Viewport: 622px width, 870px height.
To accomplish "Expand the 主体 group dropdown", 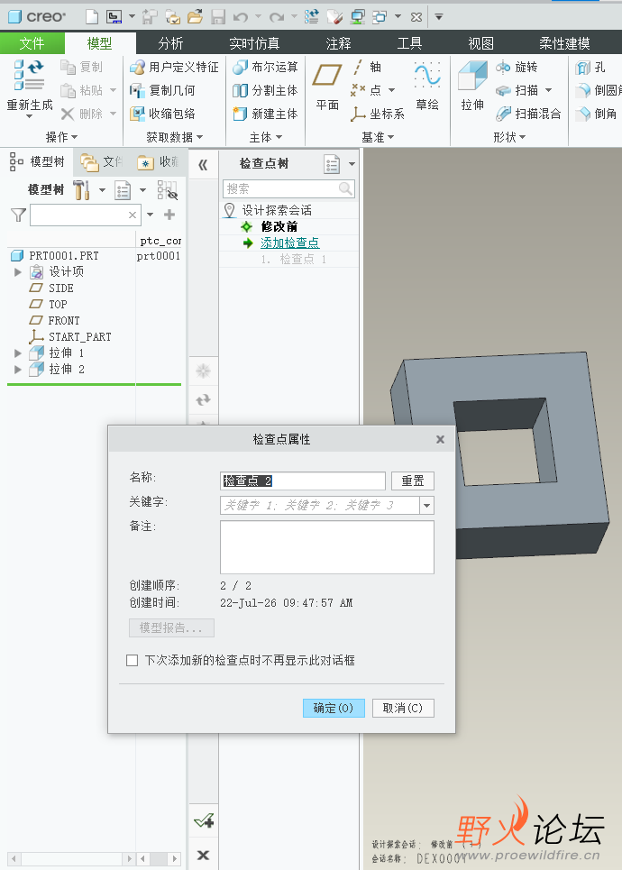I will pos(266,136).
